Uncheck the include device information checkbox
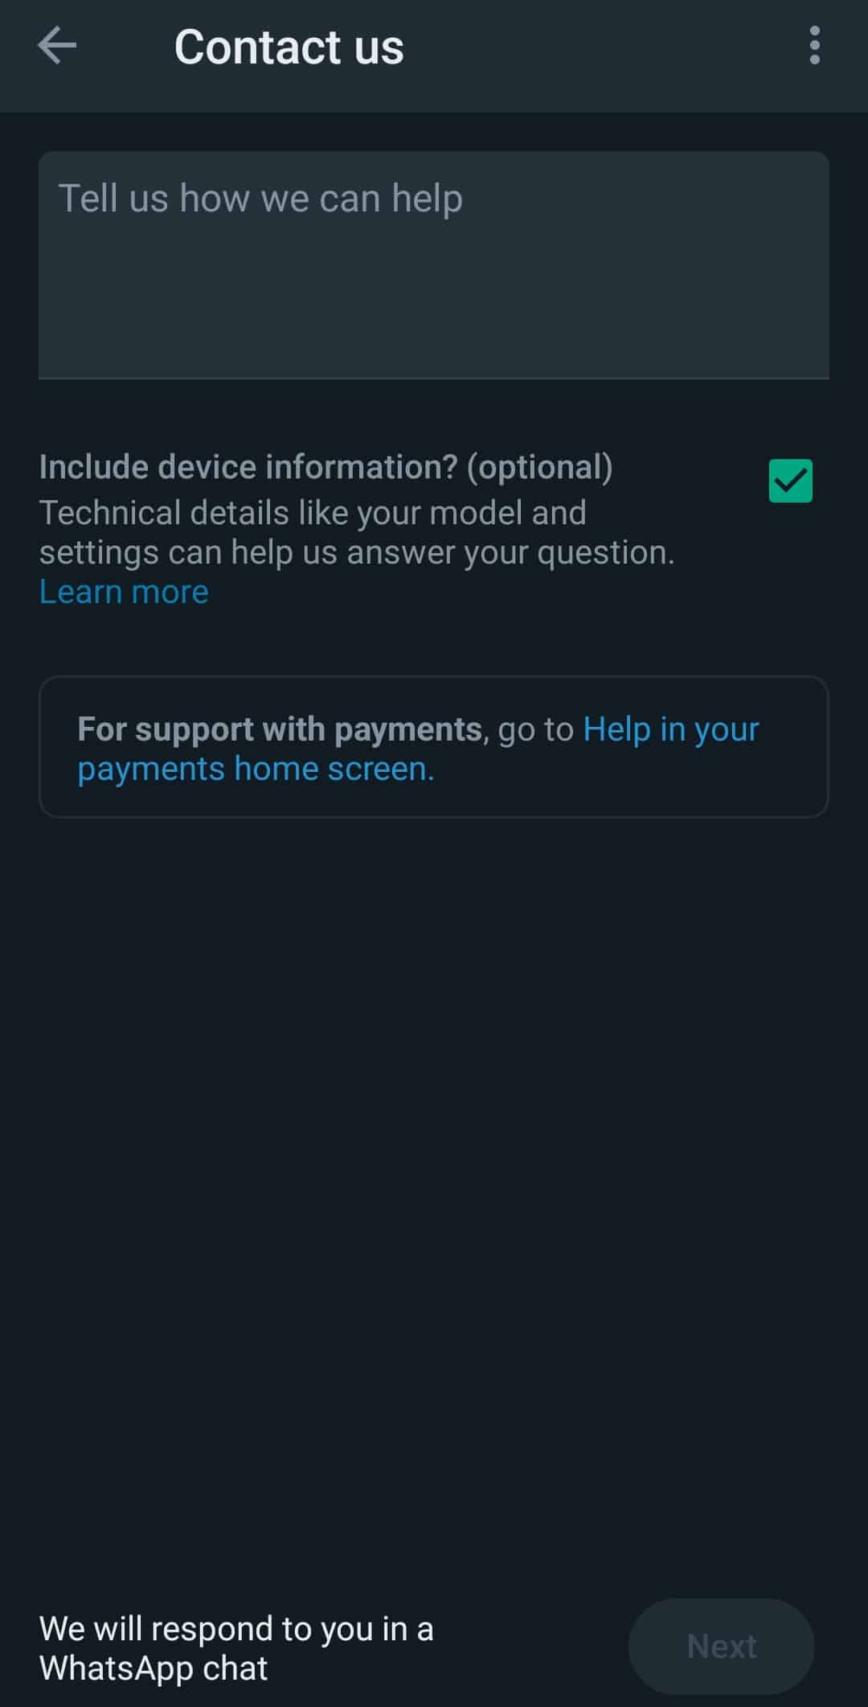This screenshot has width=868, height=1707. pos(791,481)
